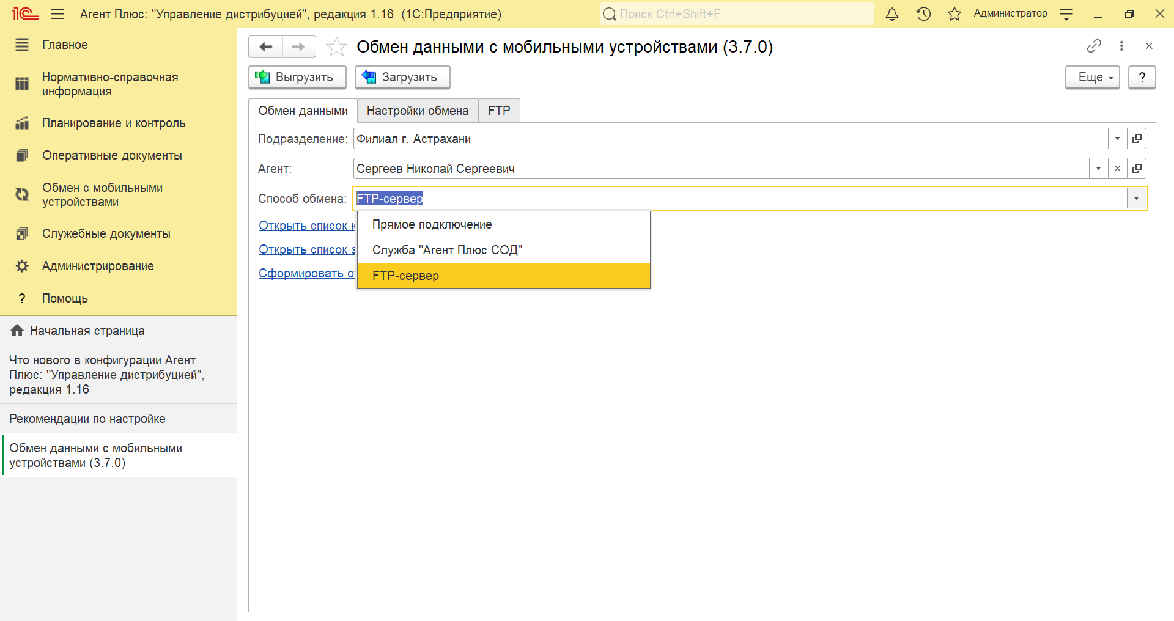Click the Выгрузить button

(297, 77)
